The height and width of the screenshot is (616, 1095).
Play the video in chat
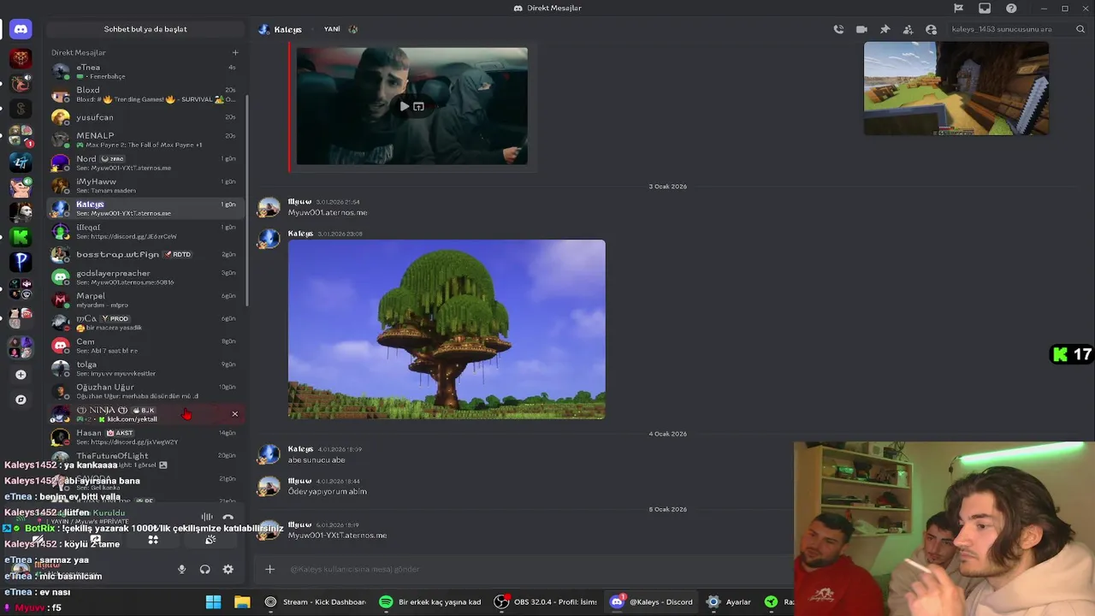404,107
